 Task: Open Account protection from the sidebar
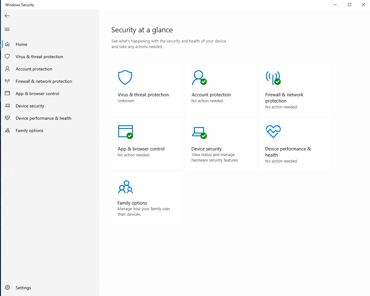(34, 69)
